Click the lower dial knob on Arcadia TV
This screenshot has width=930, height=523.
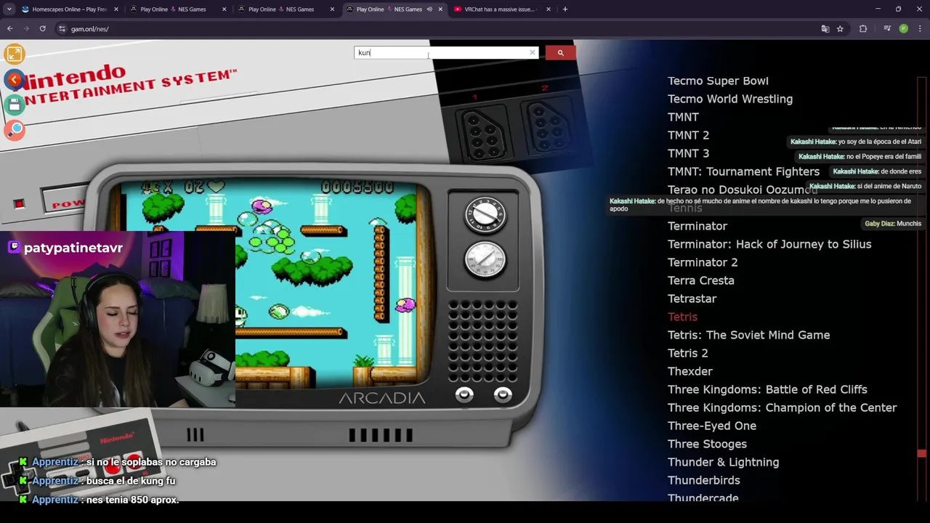click(485, 259)
